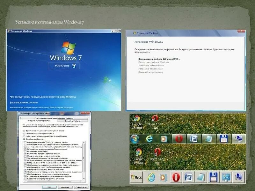Switch to the 'Дополнительно' tab

click(x=73, y=121)
